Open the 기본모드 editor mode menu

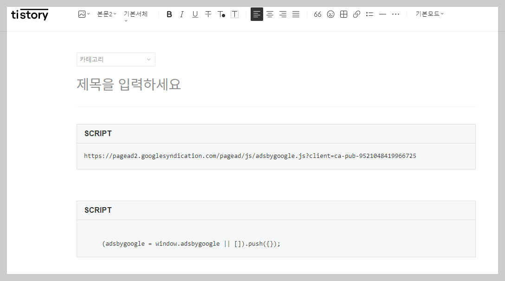pyautogui.click(x=428, y=14)
